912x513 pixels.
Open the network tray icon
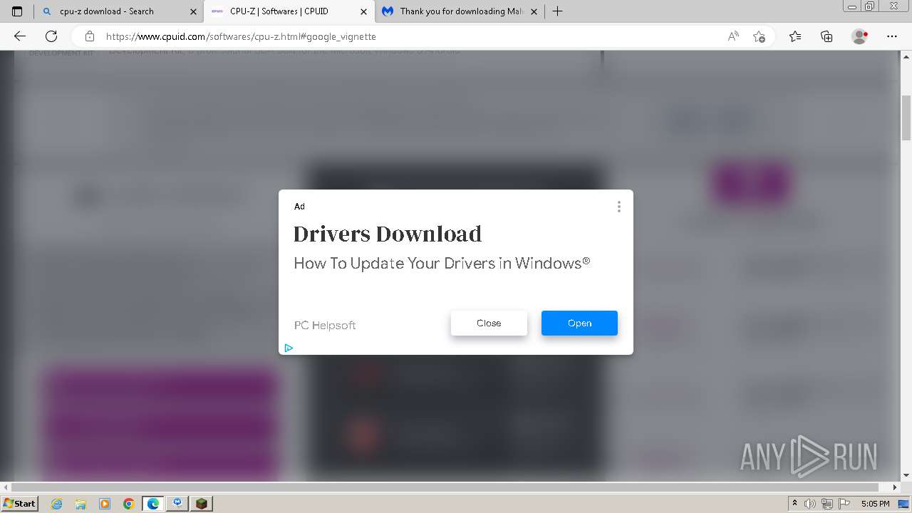(x=826, y=504)
